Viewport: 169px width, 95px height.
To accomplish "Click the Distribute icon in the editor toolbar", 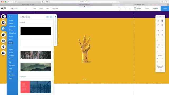I will coord(162,35).
